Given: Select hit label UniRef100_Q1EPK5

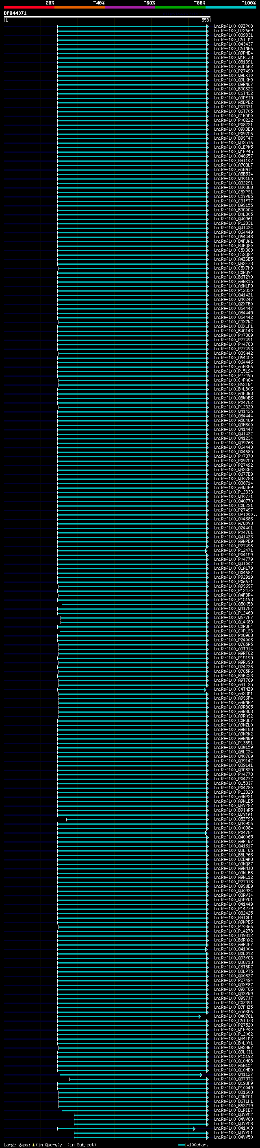Looking at the screenshot, I should (x=233, y=147).
